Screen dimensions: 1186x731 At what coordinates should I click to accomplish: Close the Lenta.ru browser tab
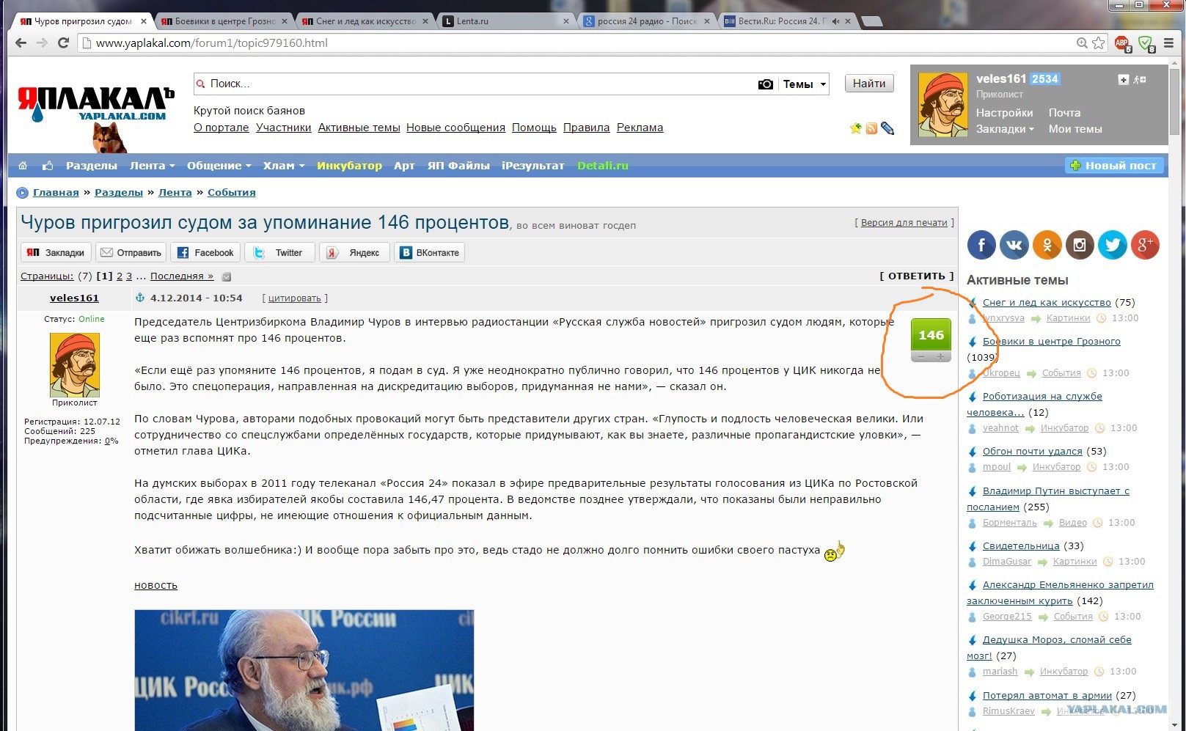566,21
